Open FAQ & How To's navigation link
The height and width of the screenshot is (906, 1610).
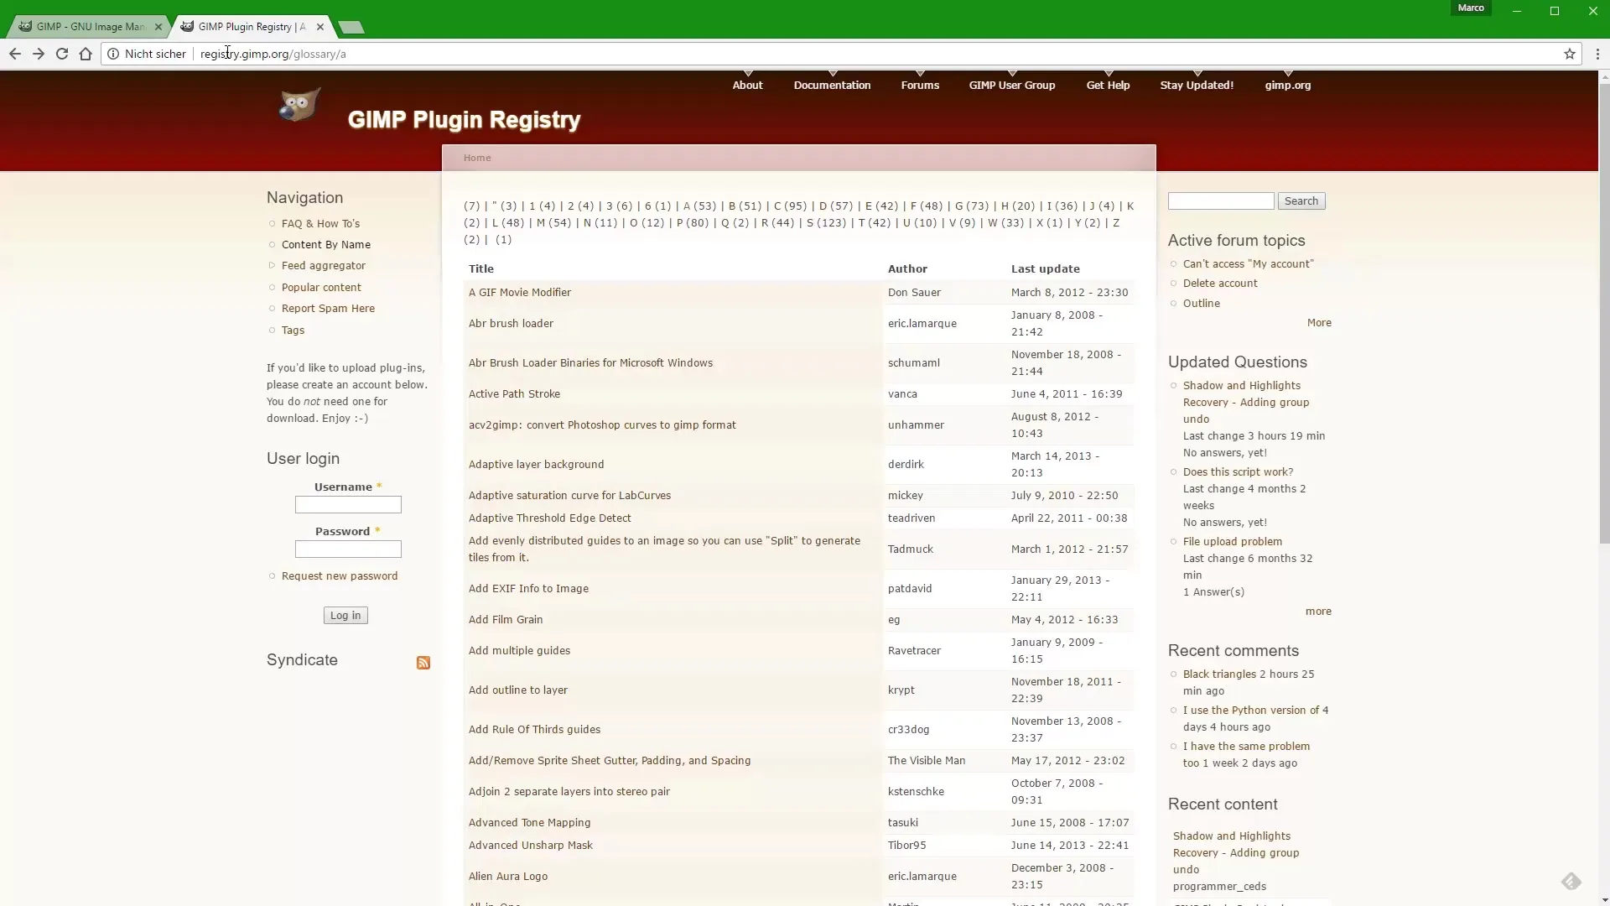pos(320,224)
